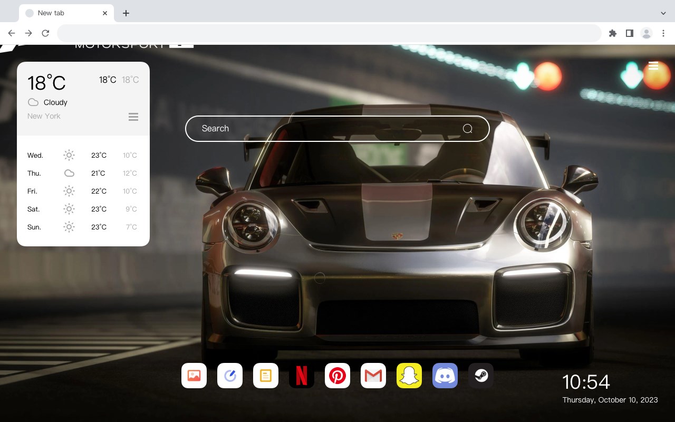Image resolution: width=675 pixels, height=422 pixels.
Task: Click Friday's high of 22°C
Action: (99, 191)
